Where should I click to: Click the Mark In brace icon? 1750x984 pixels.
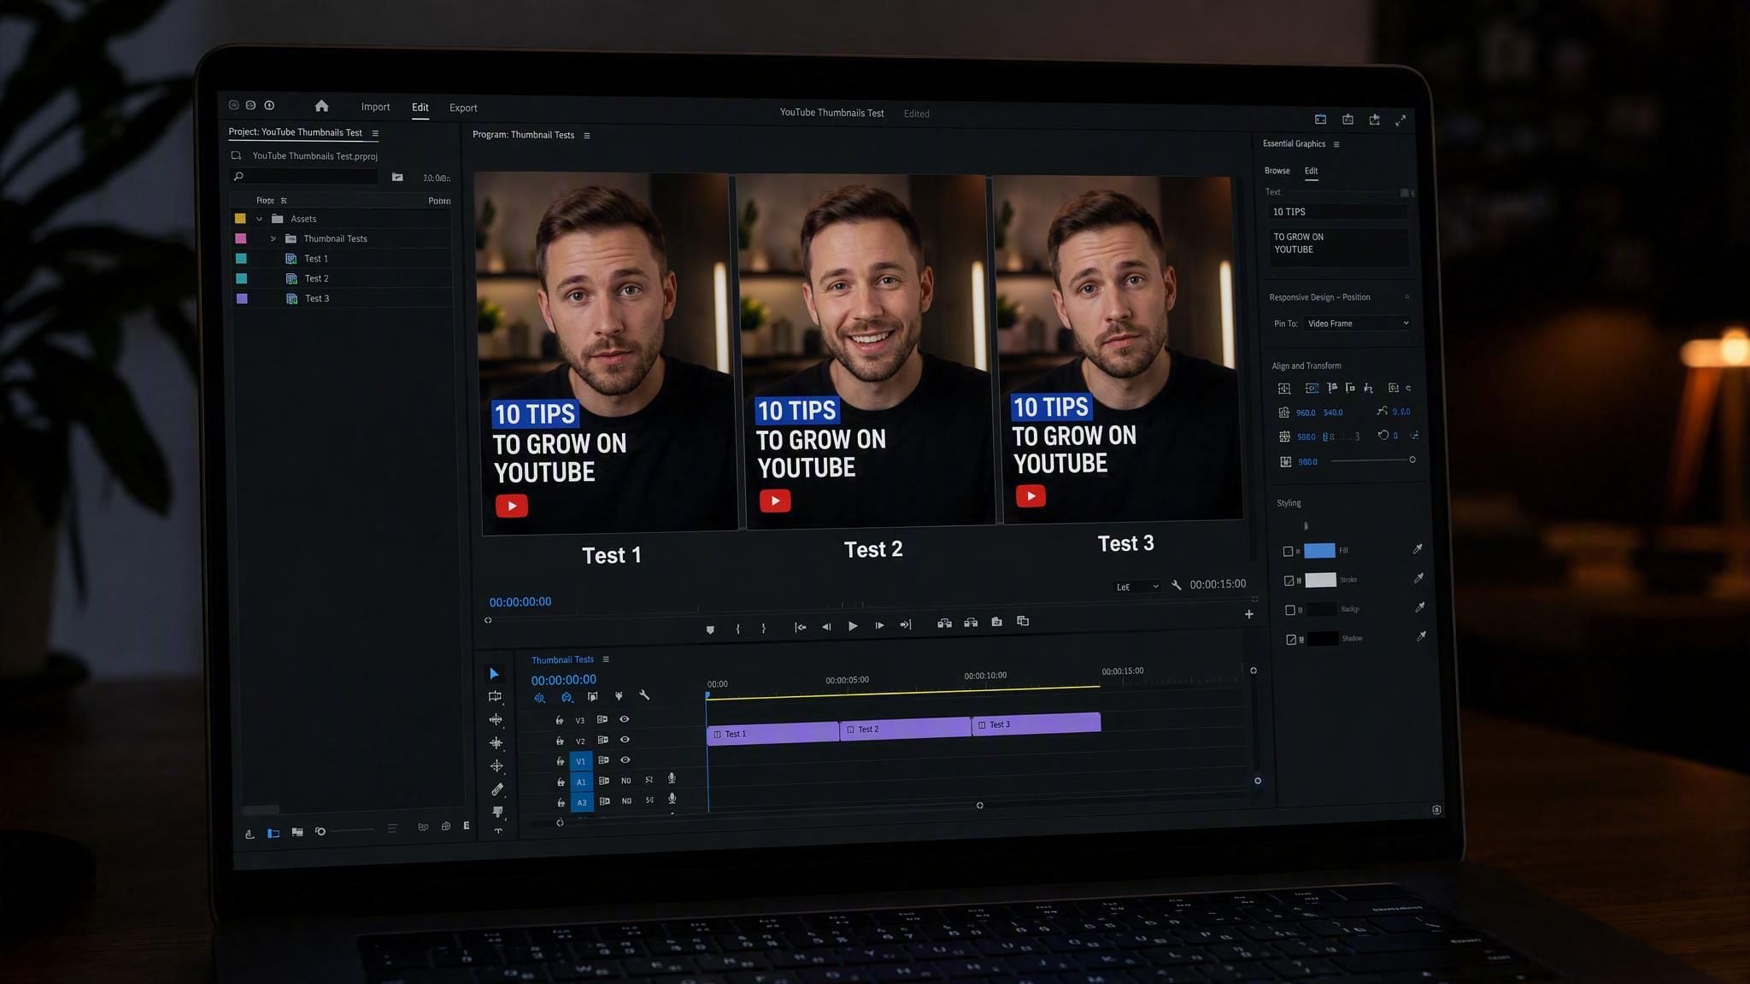click(x=737, y=629)
